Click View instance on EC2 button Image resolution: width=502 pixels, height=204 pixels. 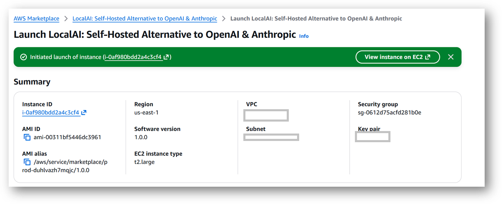pos(397,57)
